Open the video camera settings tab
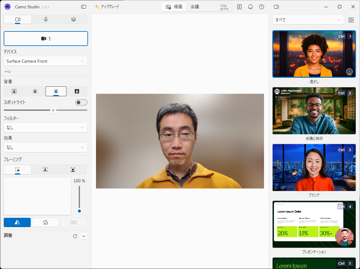The image size is (360, 269). (18, 19)
